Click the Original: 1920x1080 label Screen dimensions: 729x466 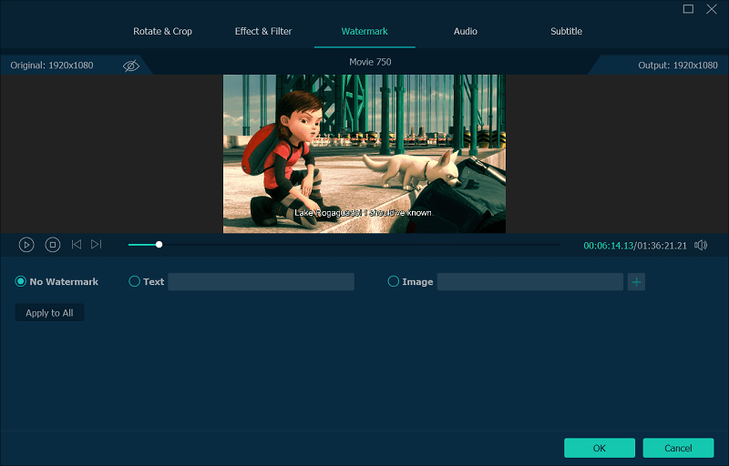pos(52,65)
